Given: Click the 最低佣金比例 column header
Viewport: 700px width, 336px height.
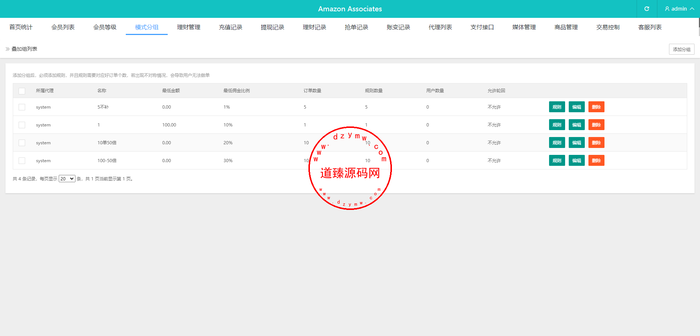Looking at the screenshot, I should (x=237, y=91).
